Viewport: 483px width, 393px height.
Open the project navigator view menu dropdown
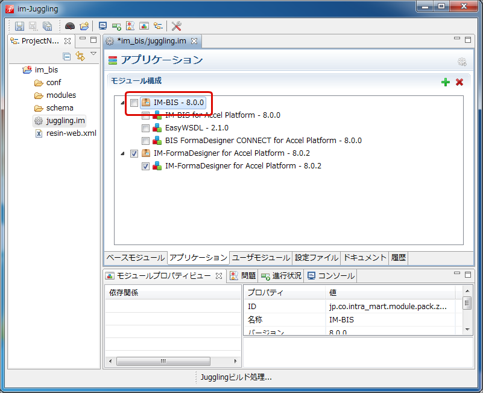(93, 54)
